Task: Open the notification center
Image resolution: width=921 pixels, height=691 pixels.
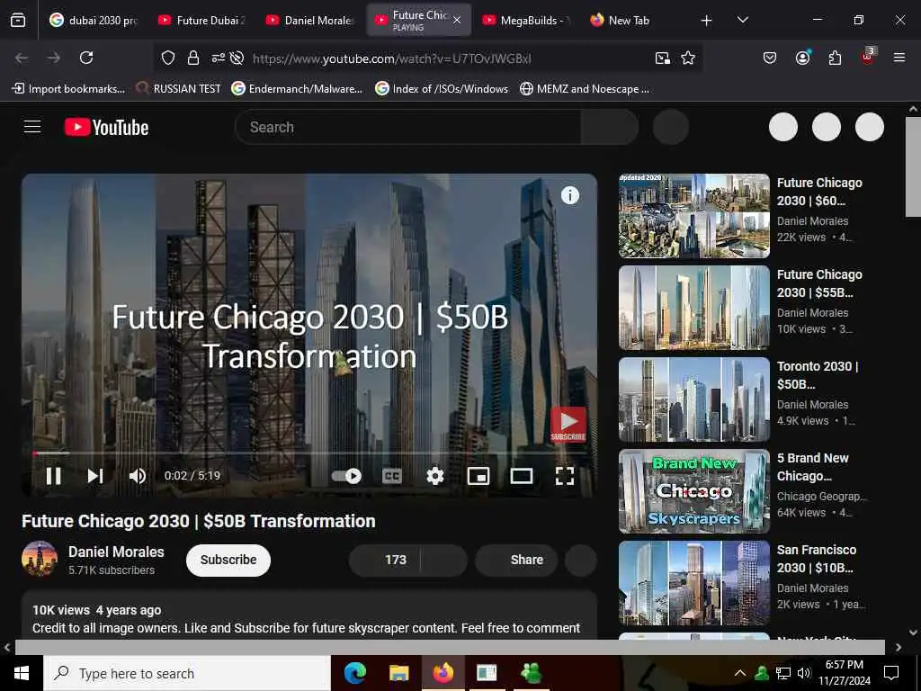Action: pyautogui.click(x=891, y=673)
